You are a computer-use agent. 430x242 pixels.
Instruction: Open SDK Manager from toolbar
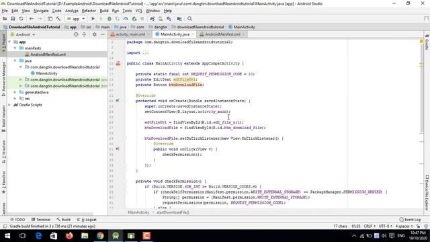(x=169, y=19)
